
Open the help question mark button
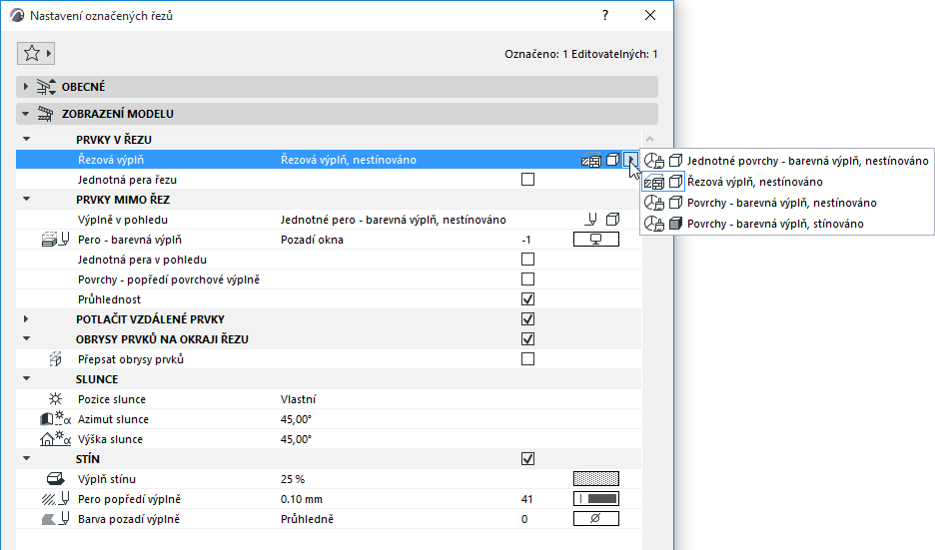click(x=605, y=16)
